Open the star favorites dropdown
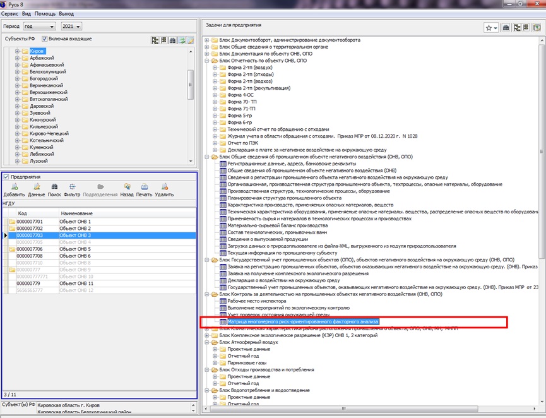 click(491, 28)
